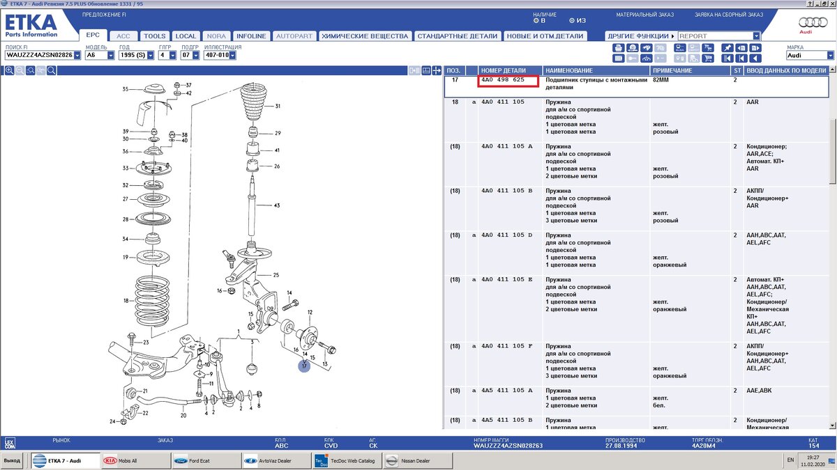Open Mobis All in the taskbar
837x470 pixels.
coord(135,460)
